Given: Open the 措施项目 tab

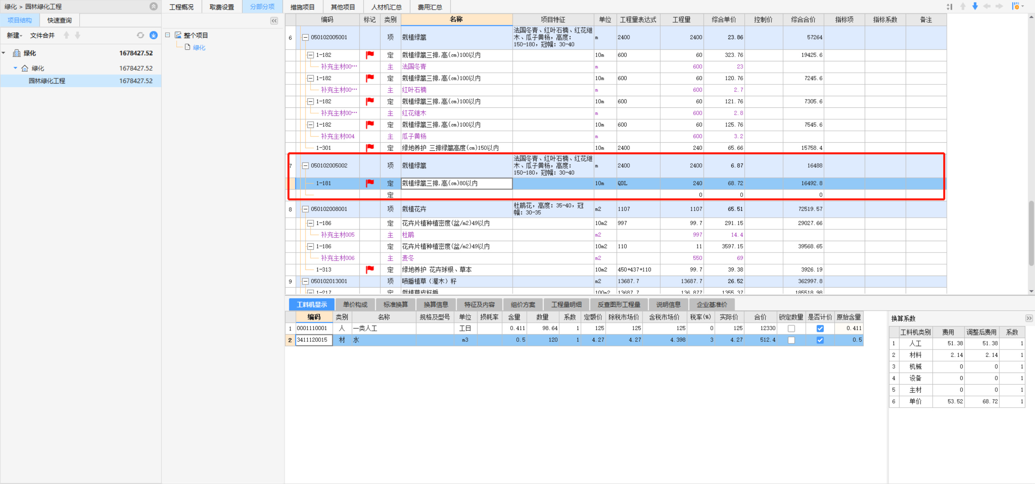Looking at the screenshot, I should (303, 7).
